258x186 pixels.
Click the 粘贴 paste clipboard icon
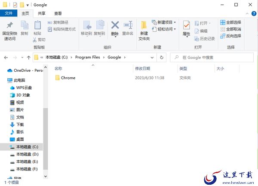coord(37,25)
